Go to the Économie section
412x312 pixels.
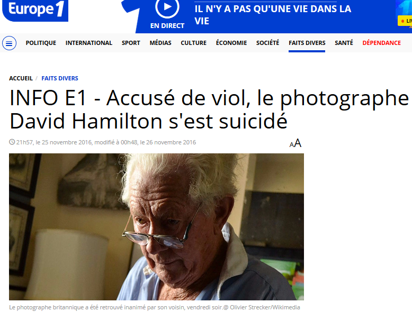[231, 43]
